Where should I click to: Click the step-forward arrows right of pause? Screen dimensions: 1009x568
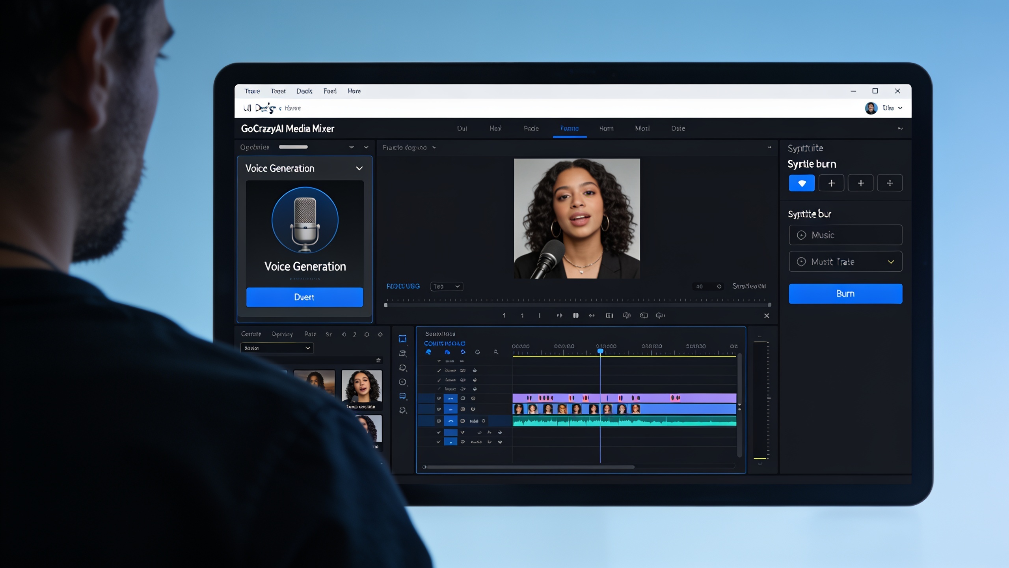[592, 316]
